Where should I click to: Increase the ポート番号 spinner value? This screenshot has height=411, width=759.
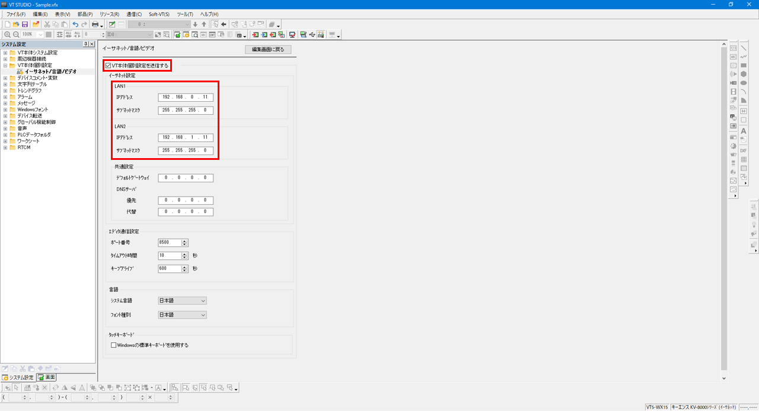click(x=185, y=240)
